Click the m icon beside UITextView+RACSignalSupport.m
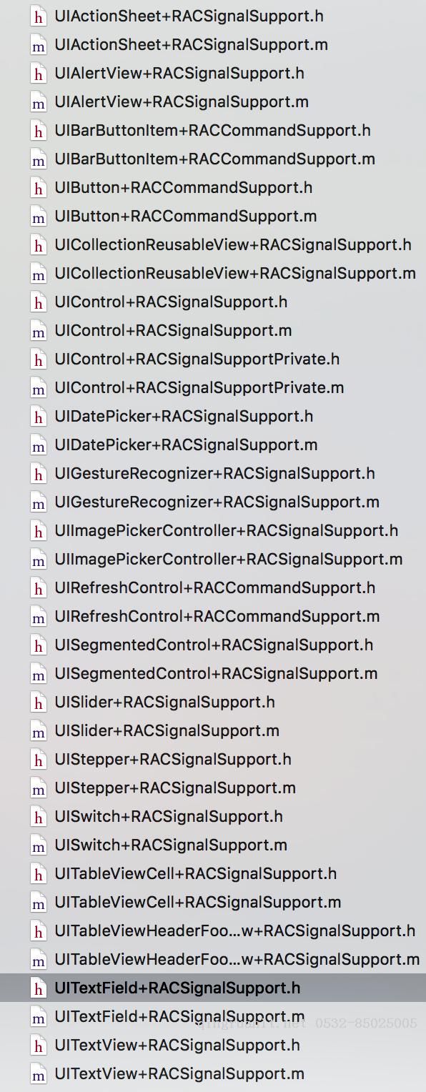The width and height of the screenshot is (426, 1092). 38,1073
